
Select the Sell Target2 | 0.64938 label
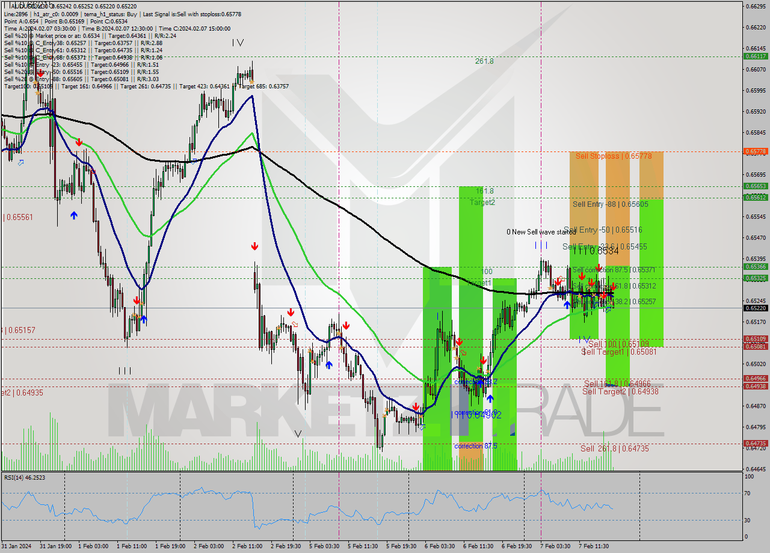pyautogui.click(x=620, y=391)
